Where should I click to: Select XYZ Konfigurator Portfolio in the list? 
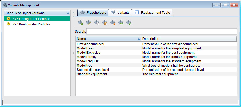point(37,24)
